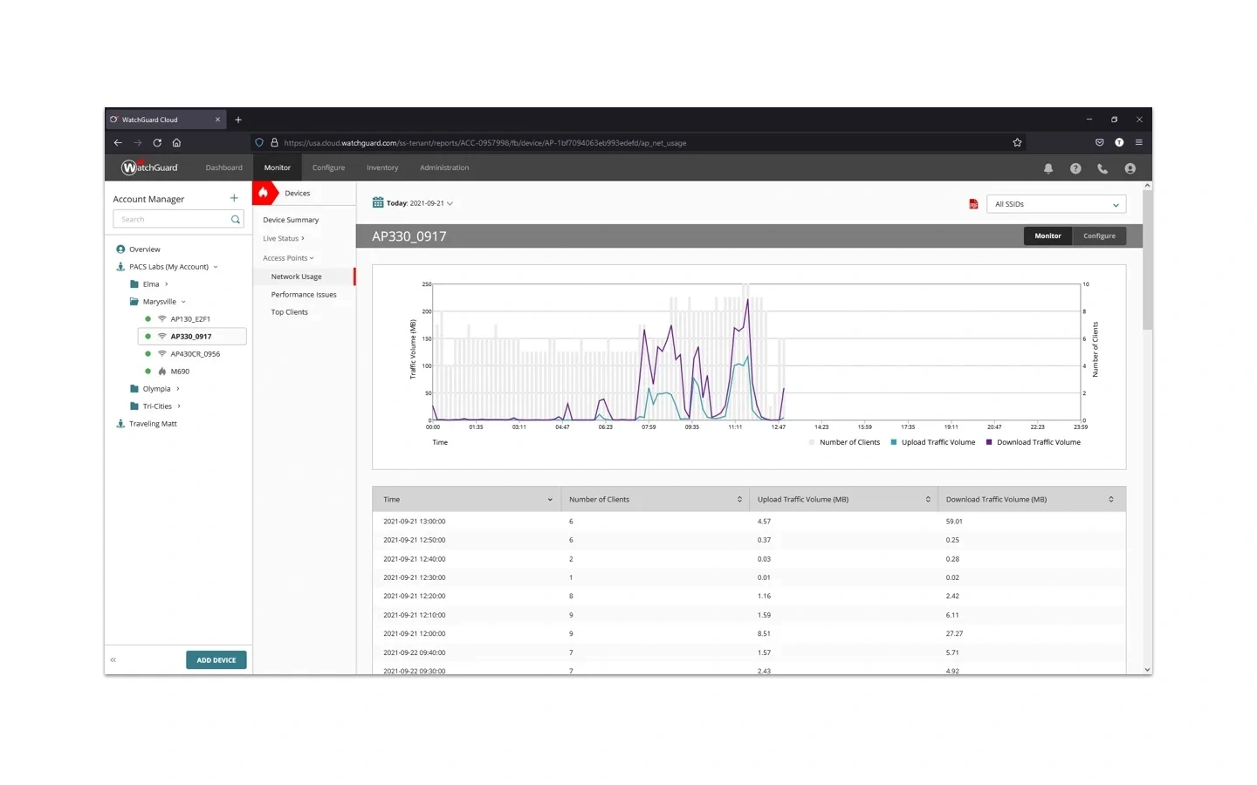This screenshot has height=785, width=1257.
Task: Export the report with the PDF icon
Action: (x=973, y=204)
